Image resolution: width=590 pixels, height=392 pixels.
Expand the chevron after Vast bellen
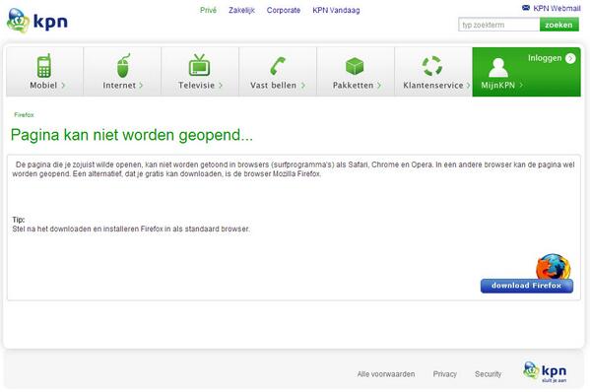coord(303,86)
